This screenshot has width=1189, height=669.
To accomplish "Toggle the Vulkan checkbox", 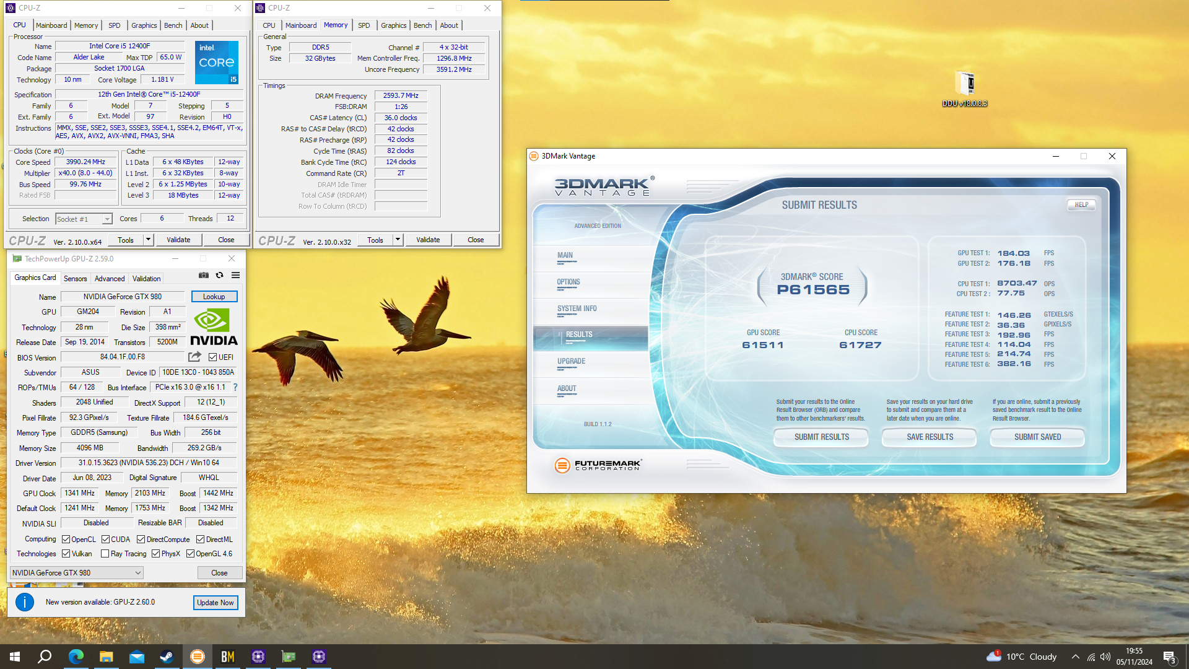I will click(66, 554).
